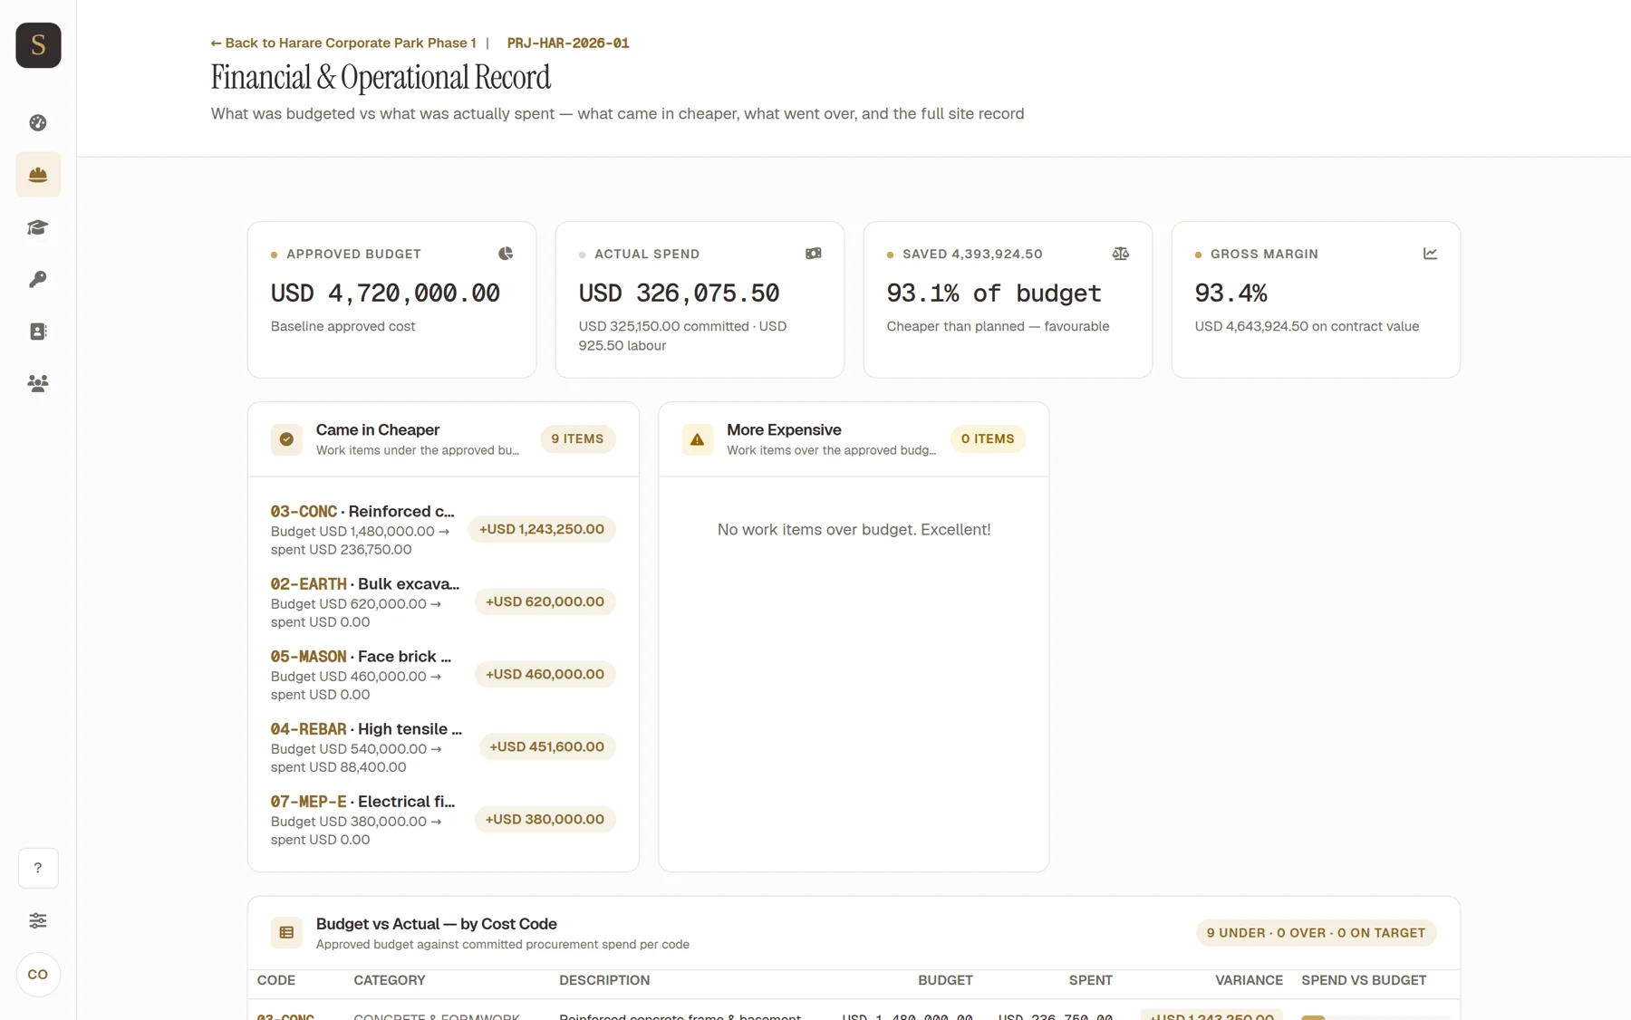Open the dashboard gauge icon in sidebar
This screenshot has height=1020, width=1631.
click(38, 122)
